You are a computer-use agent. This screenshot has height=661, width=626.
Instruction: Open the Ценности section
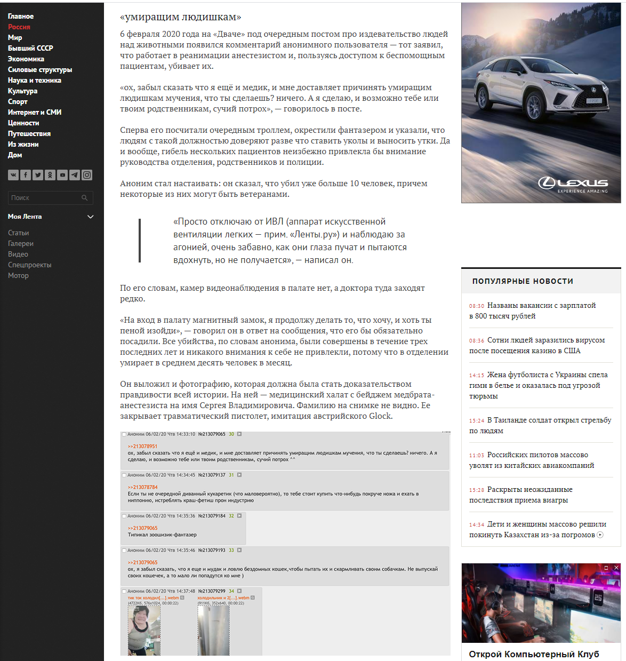23,123
